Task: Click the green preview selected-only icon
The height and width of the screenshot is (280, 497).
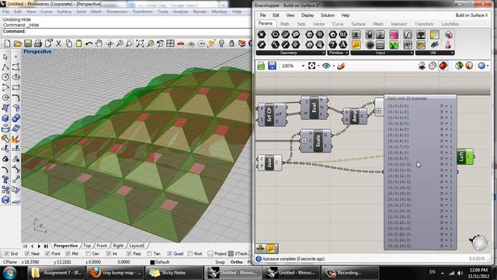Action: click(459, 65)
